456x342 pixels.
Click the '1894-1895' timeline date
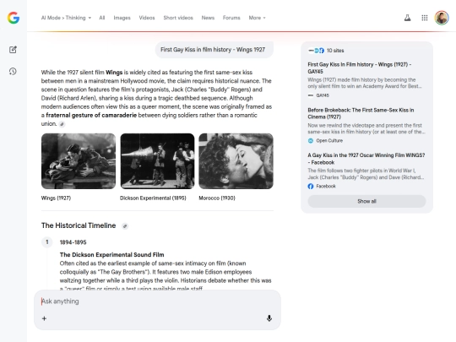(73, 242)
